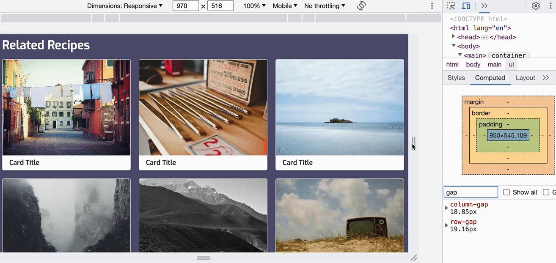Toggle the checkbox right of Show all
556x263 pixels.
click(x=546, y=192)
